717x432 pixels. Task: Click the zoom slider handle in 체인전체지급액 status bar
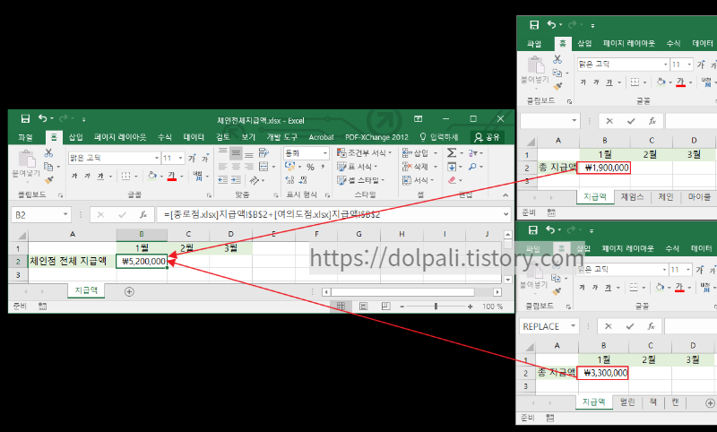[436, 307]
